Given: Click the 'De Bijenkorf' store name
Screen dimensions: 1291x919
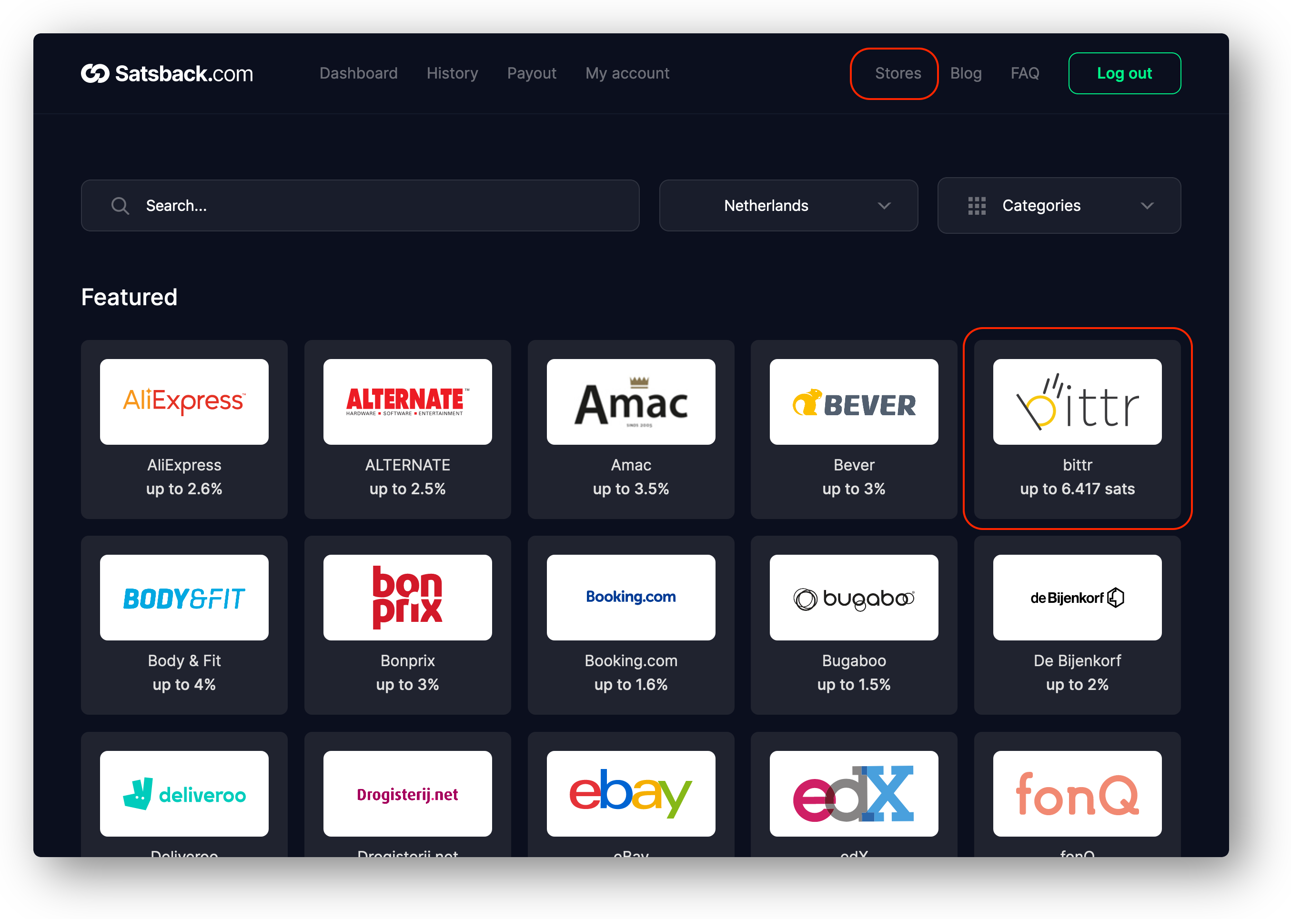Looking at the screenshot, I should coord(1077,661).
